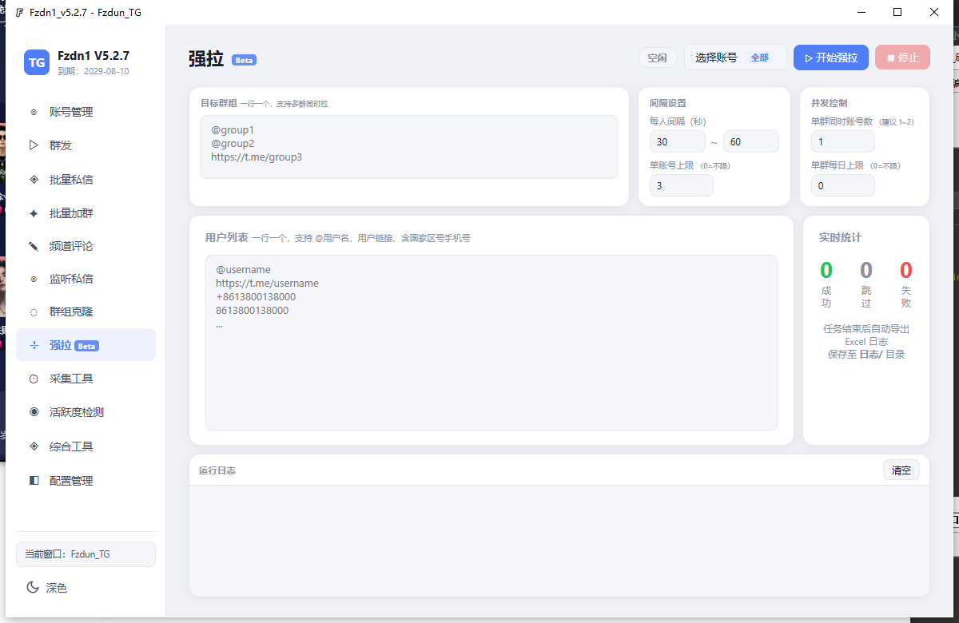Click the TG logo icon in sidebar
959x623 pixels.
[x=37, y=62]
